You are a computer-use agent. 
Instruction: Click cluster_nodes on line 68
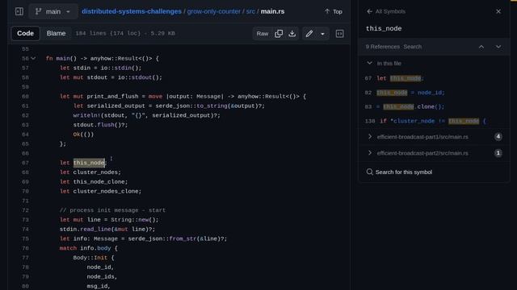(95, 172)
